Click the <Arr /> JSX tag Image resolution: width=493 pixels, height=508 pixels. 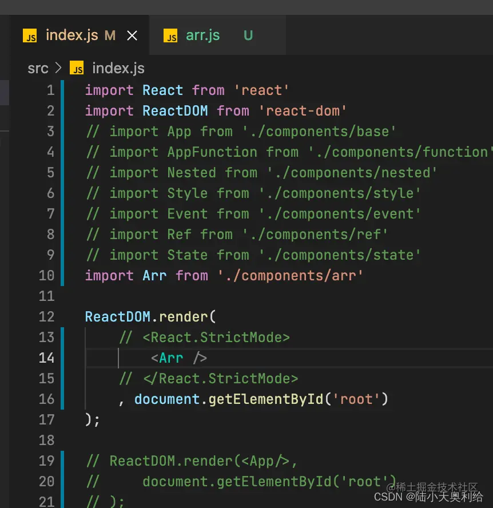(179, 358)
